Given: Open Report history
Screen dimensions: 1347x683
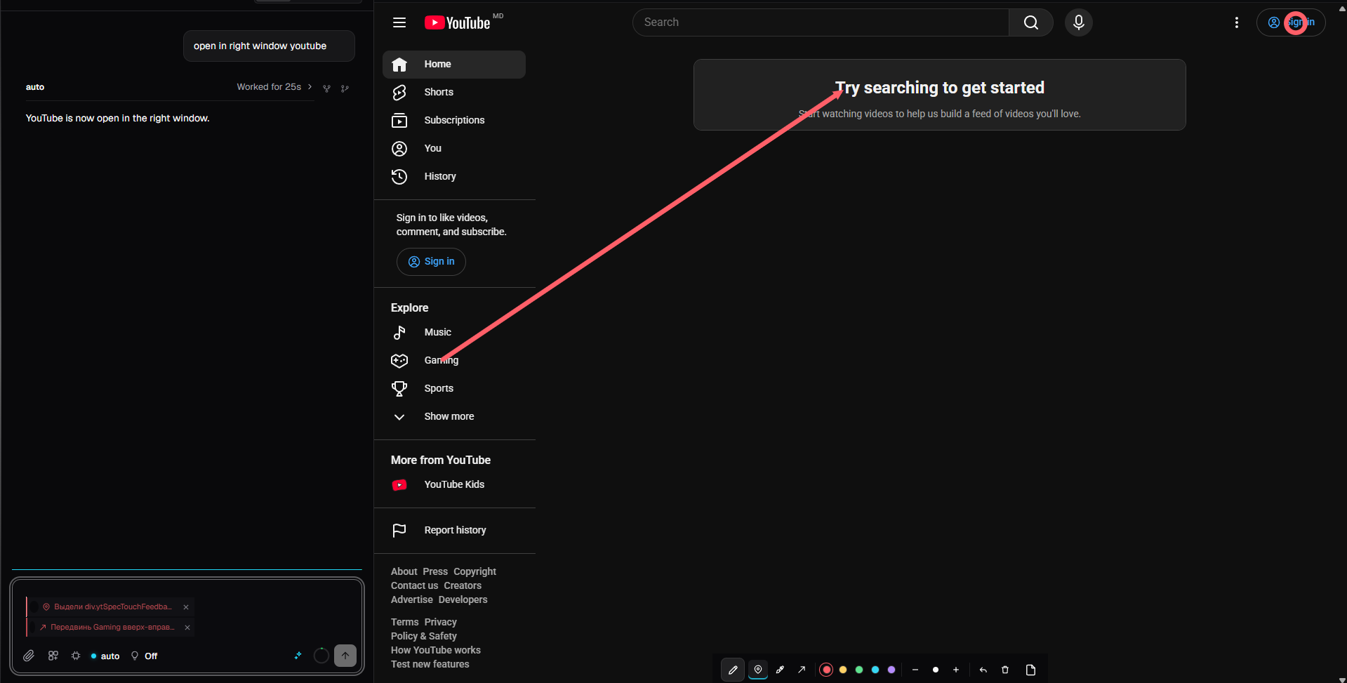Looking at the screenshot, I should (454, 530).
